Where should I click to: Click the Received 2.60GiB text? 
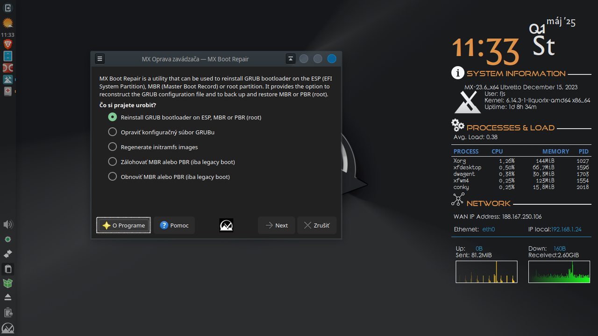coord(554,255)
